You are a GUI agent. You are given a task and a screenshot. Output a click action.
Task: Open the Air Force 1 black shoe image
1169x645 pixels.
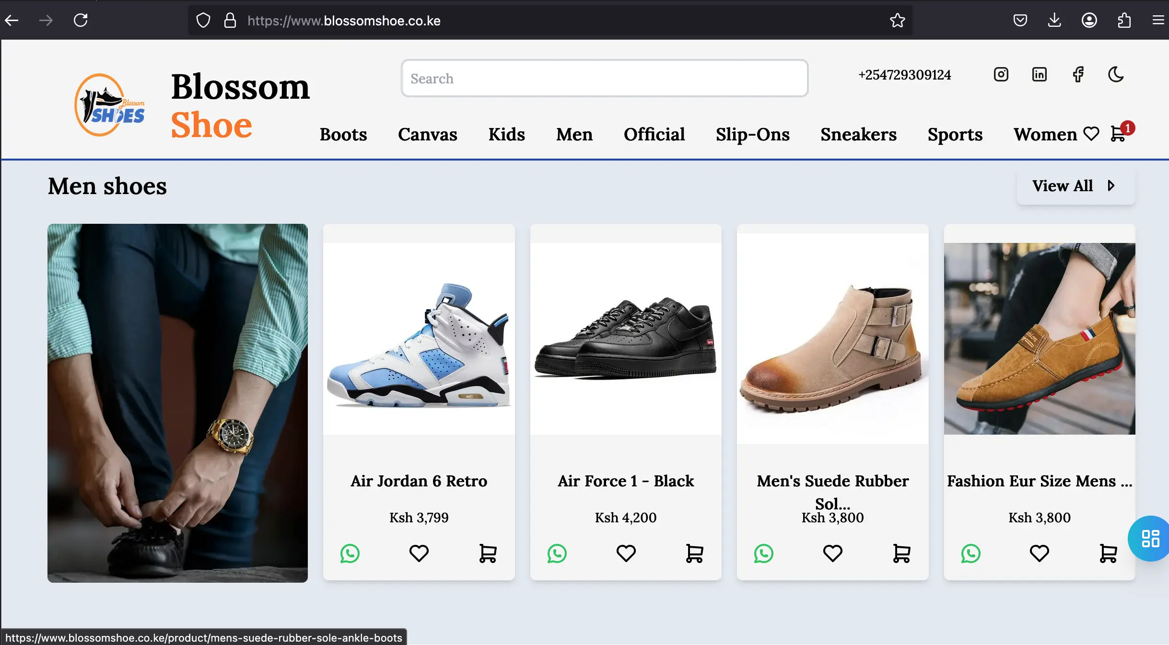pyautogui.click(x=626, y=339)
